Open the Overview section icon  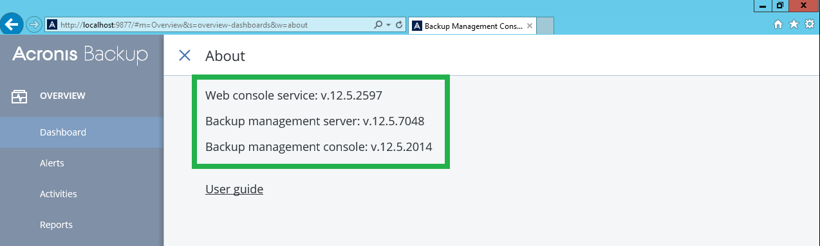tap(19, 96)
